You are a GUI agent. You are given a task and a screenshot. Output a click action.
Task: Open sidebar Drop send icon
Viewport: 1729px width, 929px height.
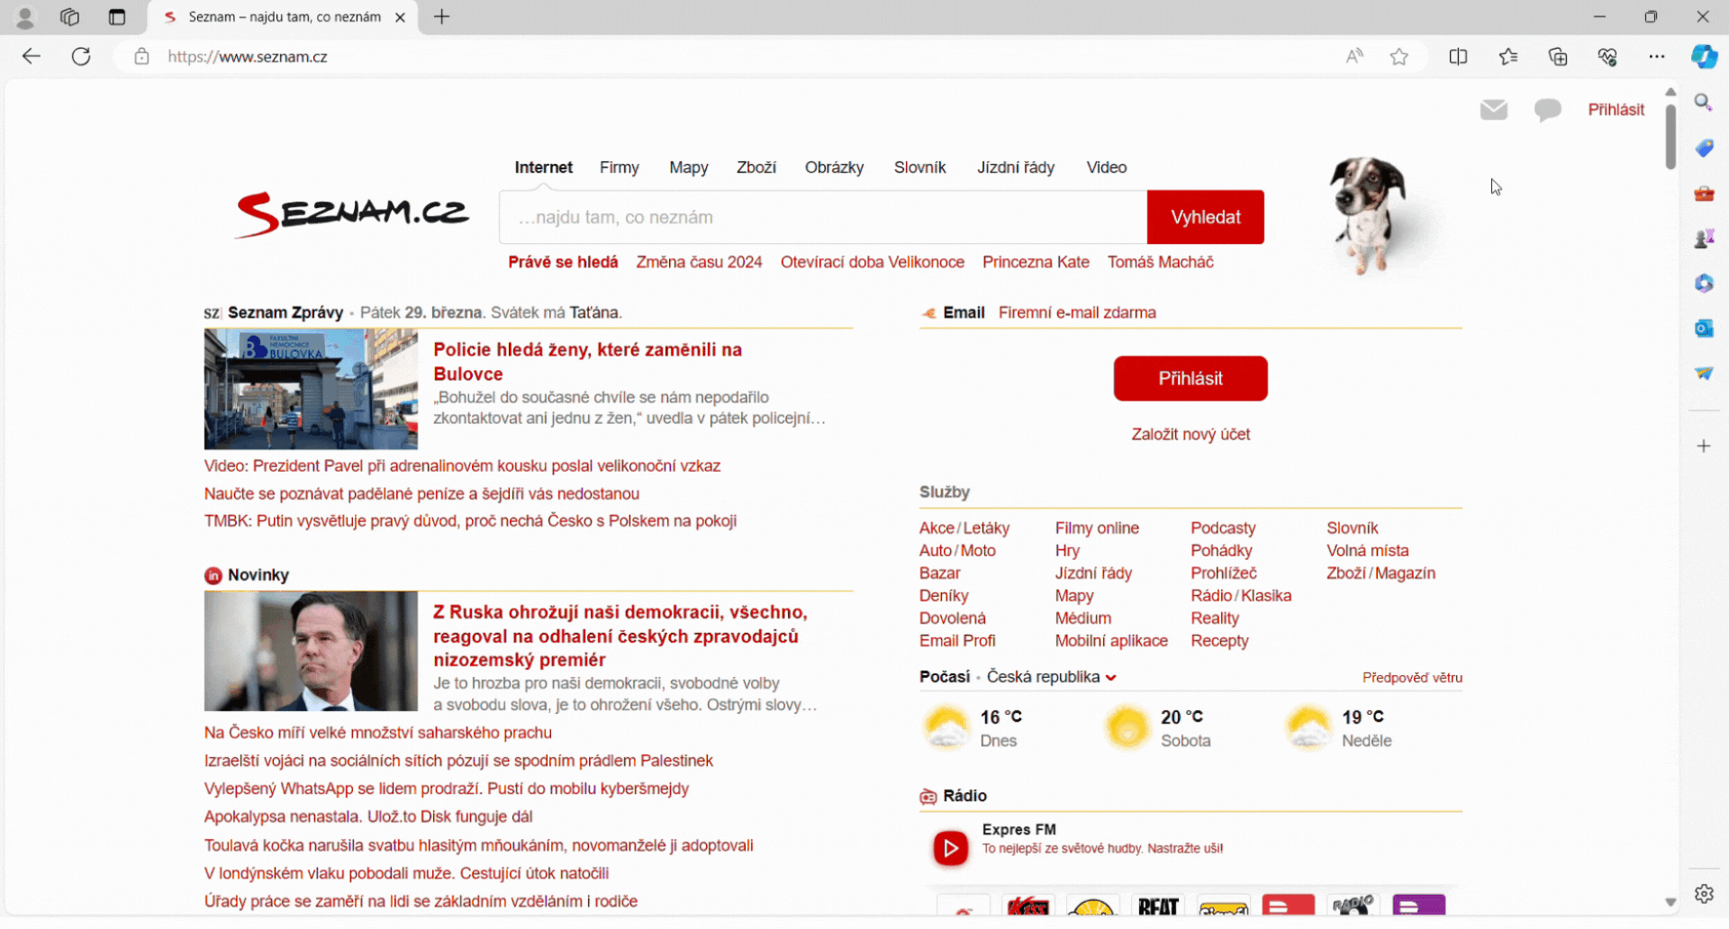1704,373
